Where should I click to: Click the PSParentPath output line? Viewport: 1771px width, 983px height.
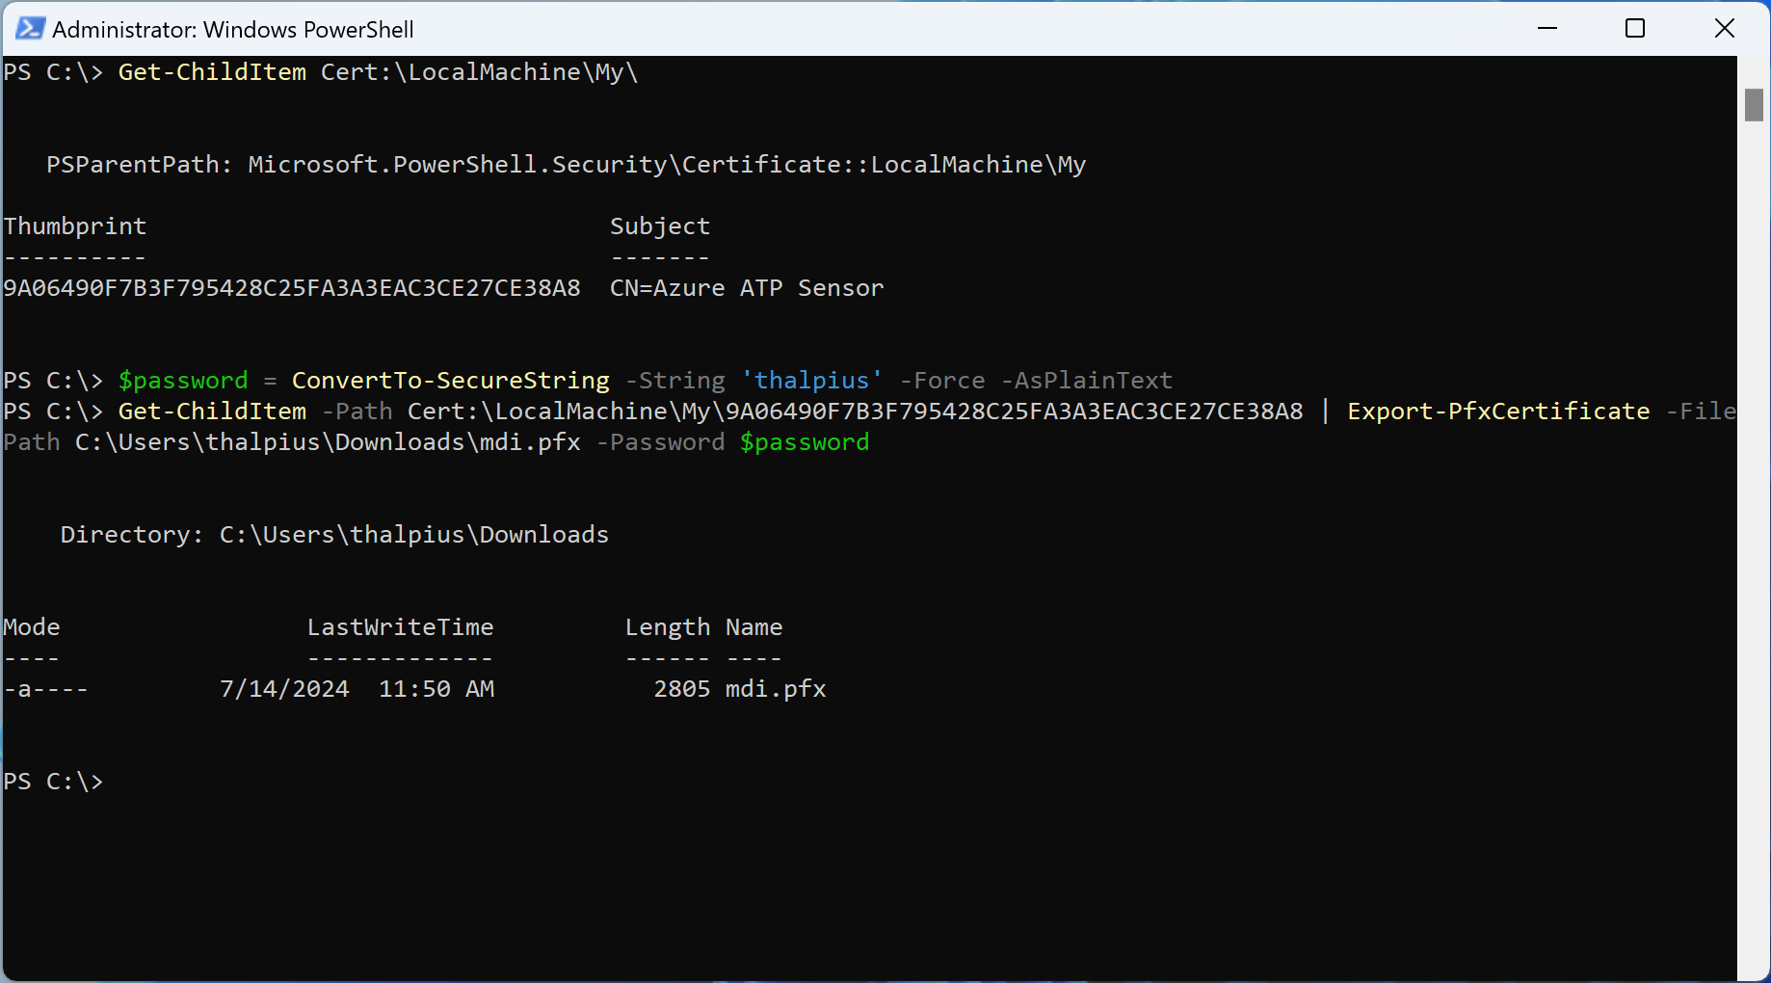pyautogui.click(x=566, y=165)
